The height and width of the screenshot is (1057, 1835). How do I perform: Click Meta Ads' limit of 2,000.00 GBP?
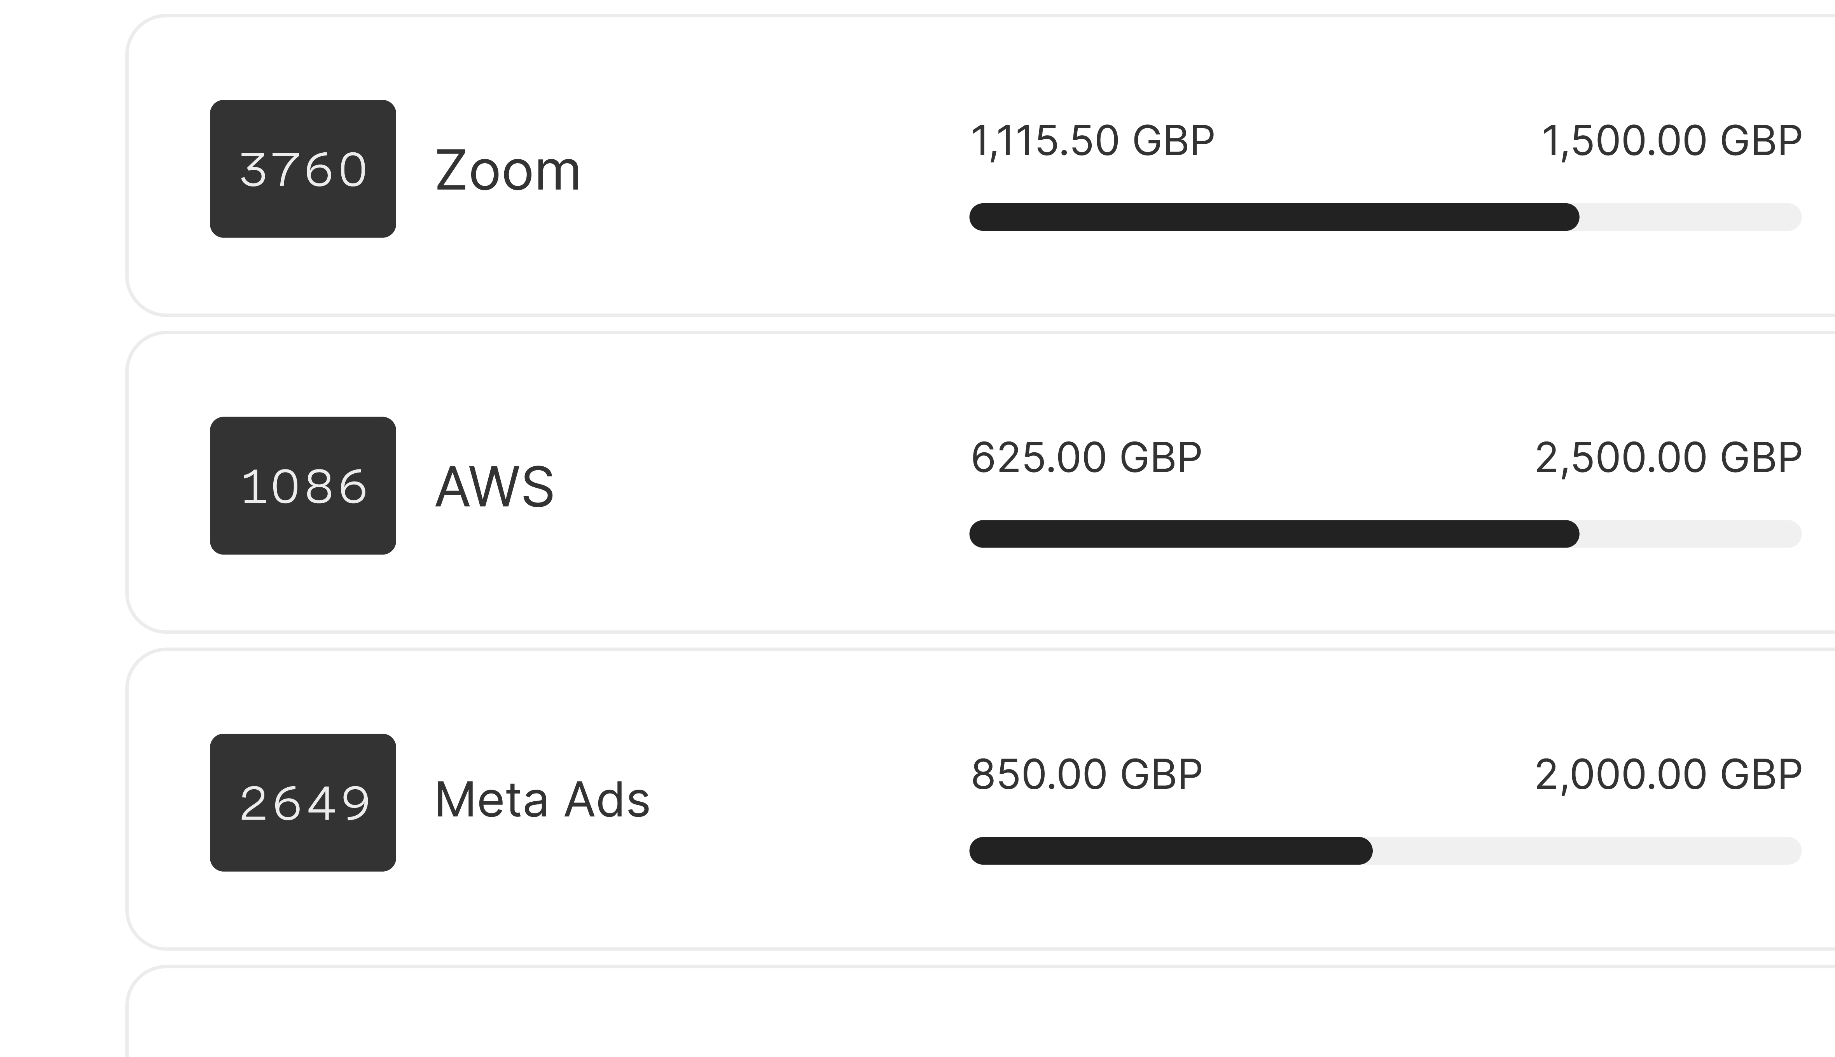(x=1668, y=774)
